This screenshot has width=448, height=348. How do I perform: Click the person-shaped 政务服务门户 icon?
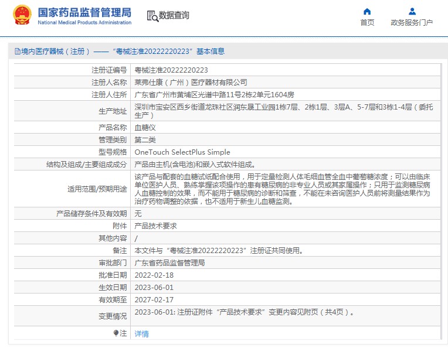(412, 11)
